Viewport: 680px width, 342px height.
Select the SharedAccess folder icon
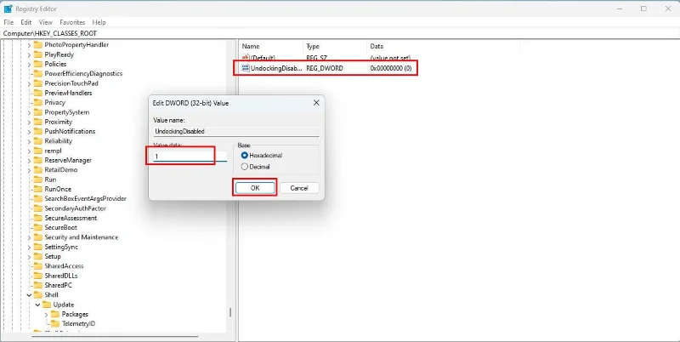pyautogui.click(x=37, y=265)
